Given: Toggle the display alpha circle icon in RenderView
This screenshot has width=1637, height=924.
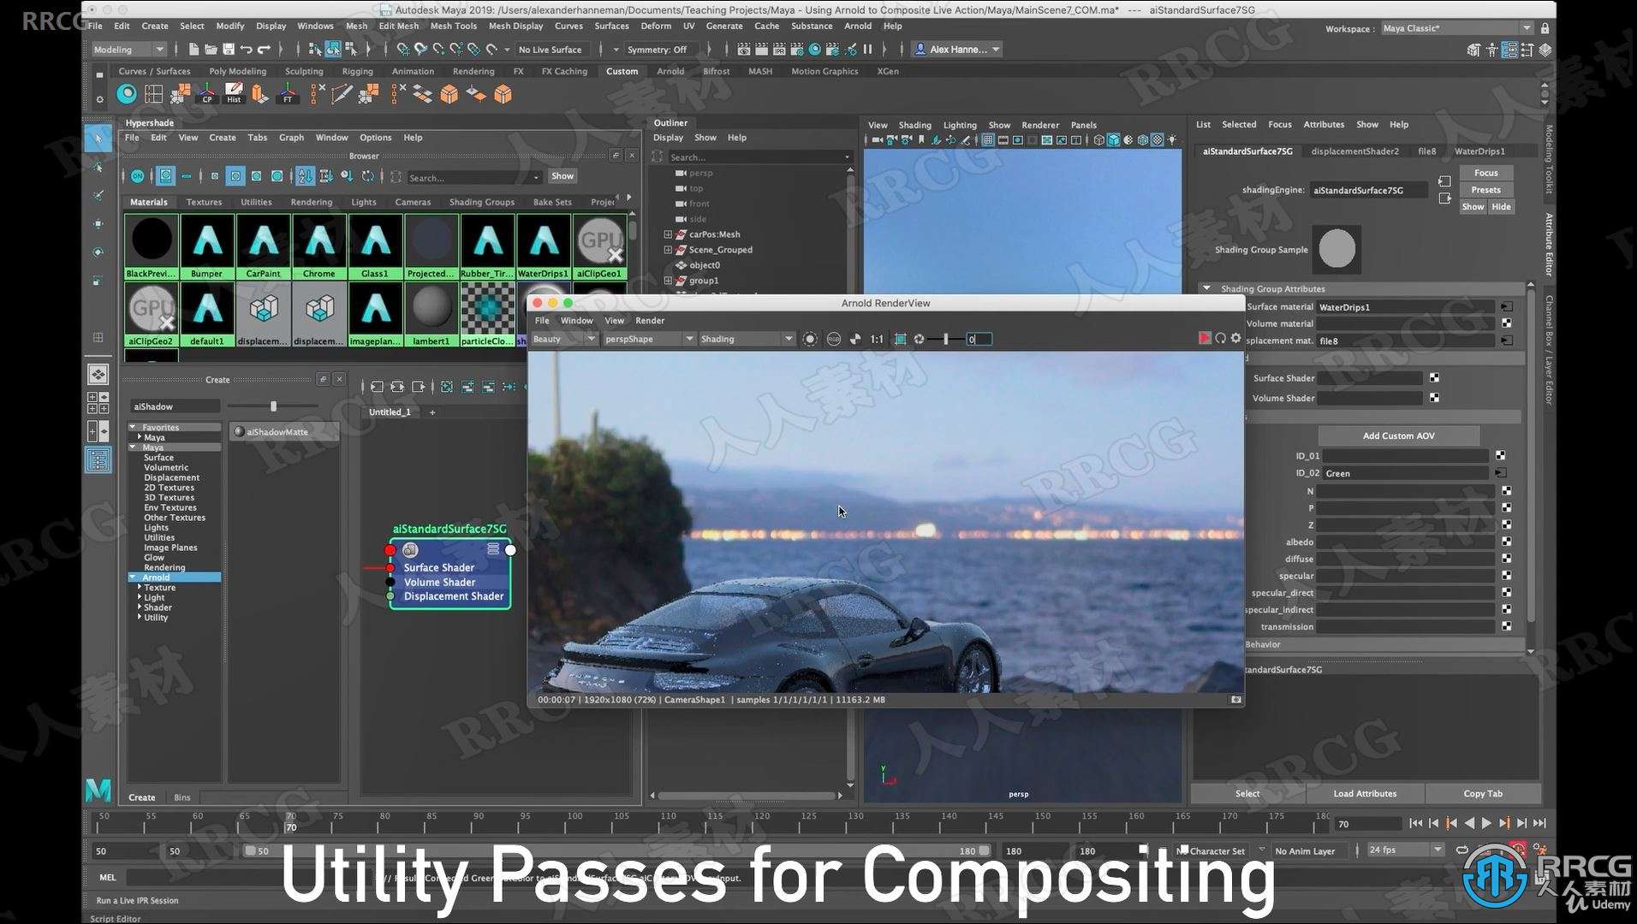Looking at the screenshot, I should (x=810, y=339).
